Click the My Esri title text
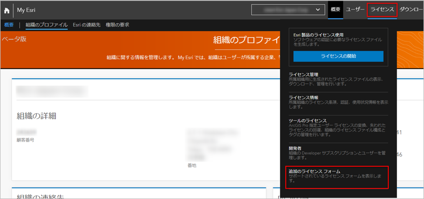Screen dimensions: 424x199 coord(26,10)
